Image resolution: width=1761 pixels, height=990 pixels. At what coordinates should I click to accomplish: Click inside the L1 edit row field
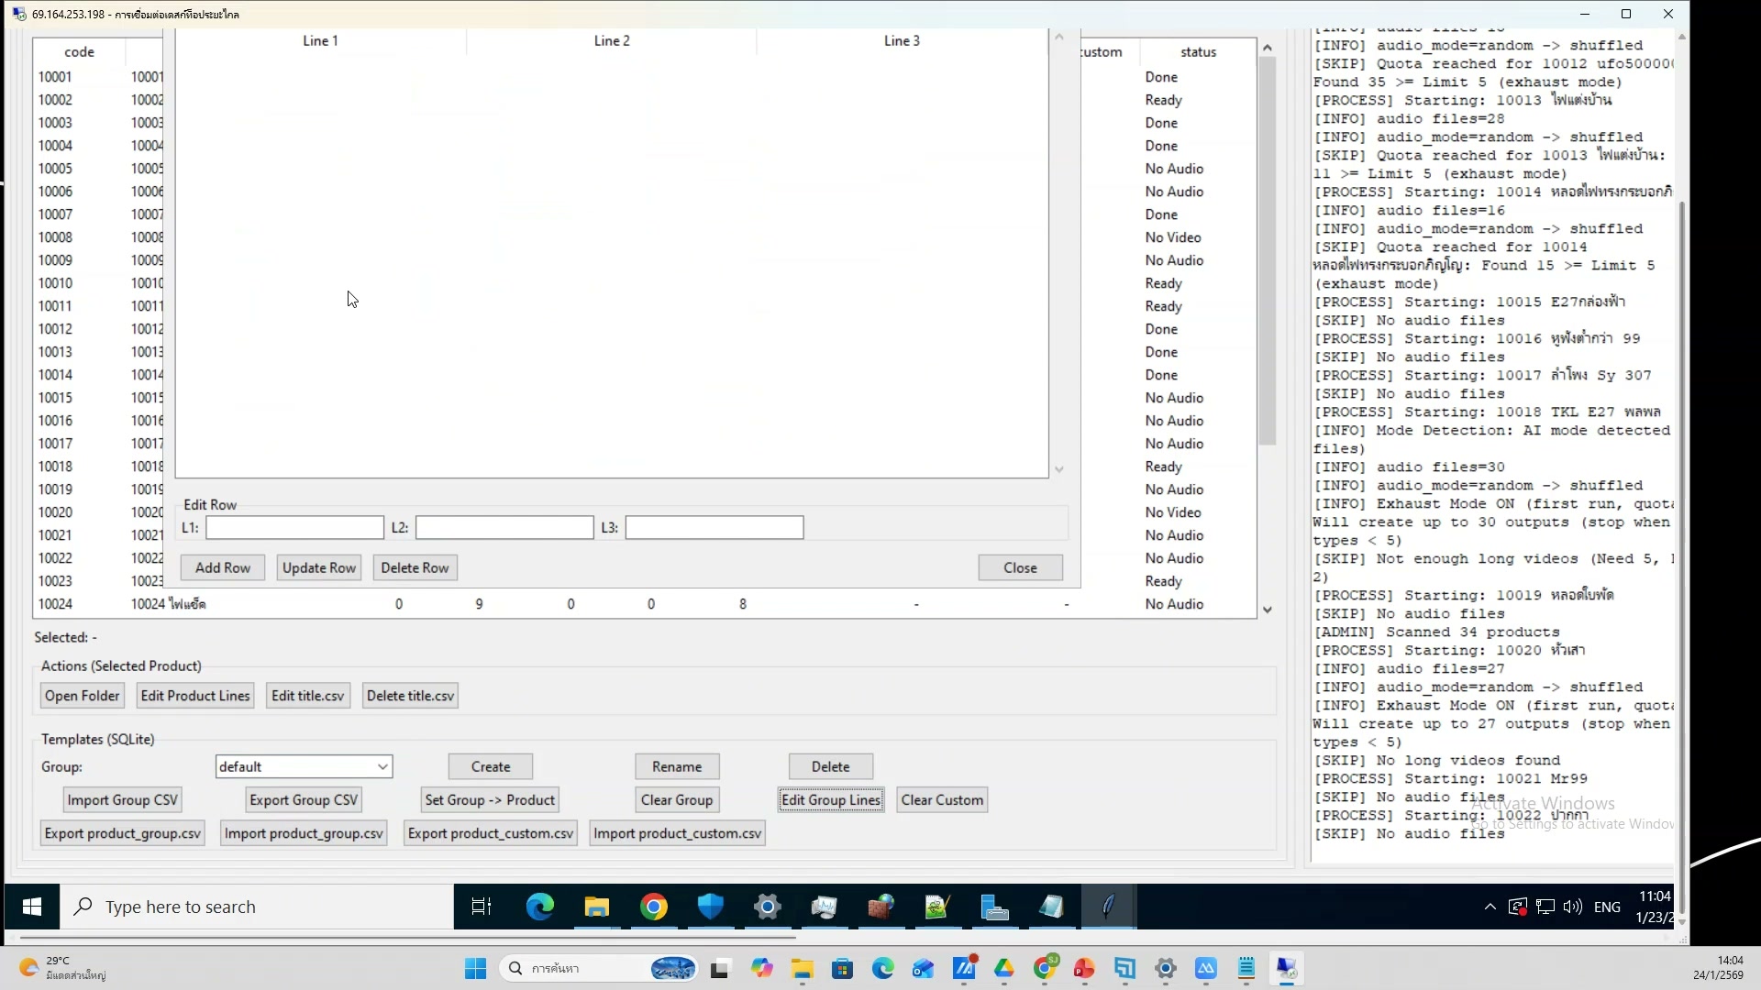[293, 527]
